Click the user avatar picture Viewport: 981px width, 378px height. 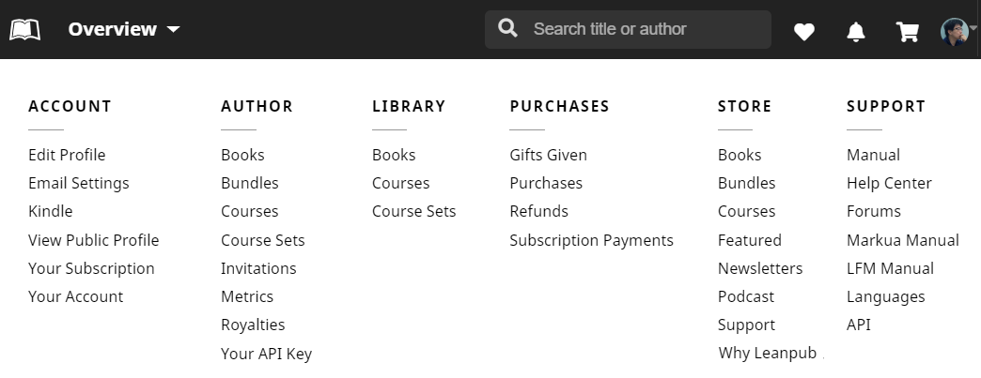[954, 31]
